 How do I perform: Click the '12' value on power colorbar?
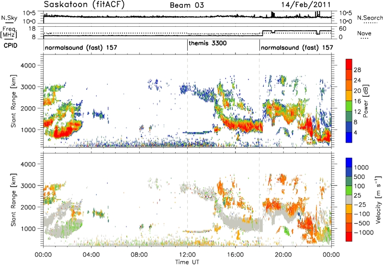(357, 112)
